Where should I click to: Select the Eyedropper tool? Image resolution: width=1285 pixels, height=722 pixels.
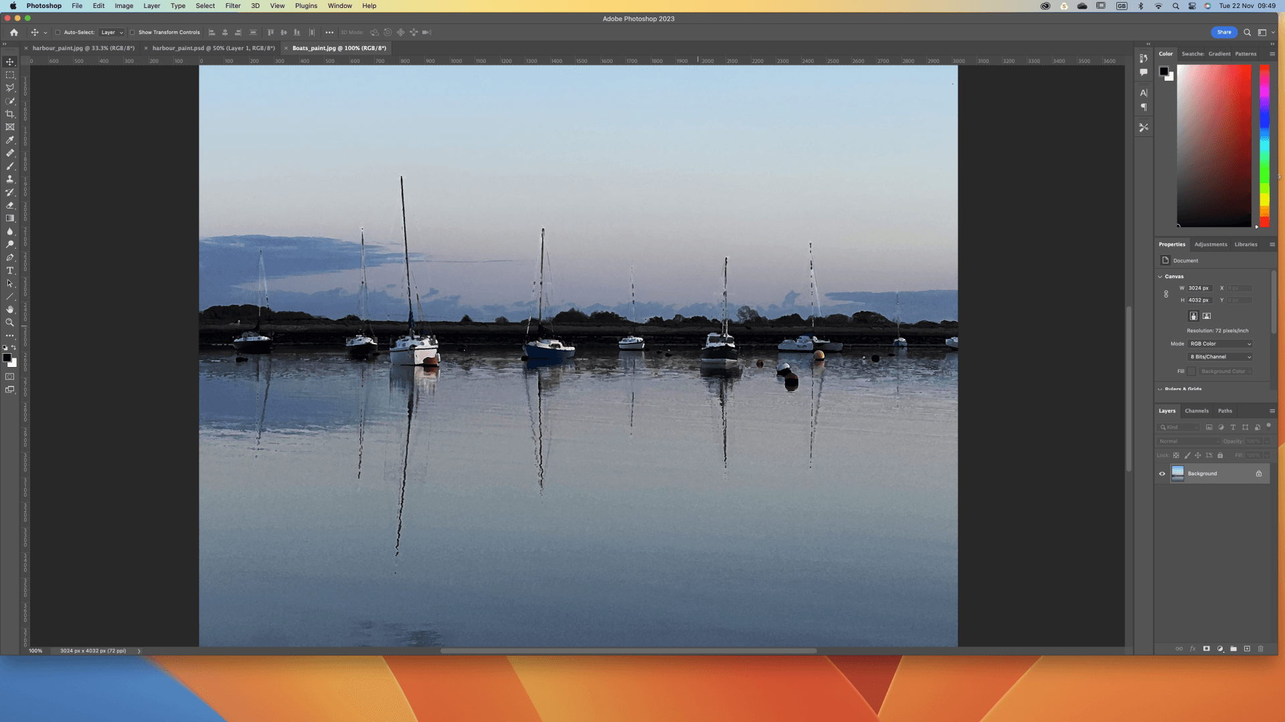[x=10, y=140]
